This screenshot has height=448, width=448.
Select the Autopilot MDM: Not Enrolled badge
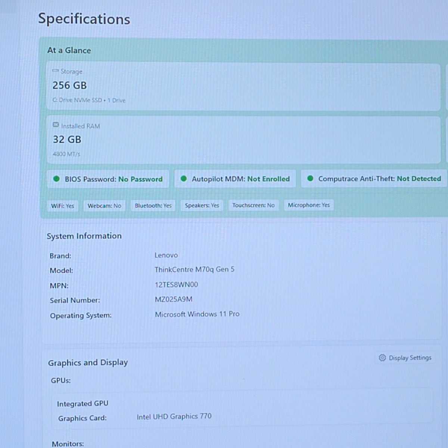pos(235,178)
